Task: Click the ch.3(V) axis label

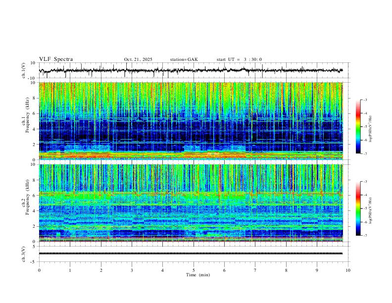Action: (x=24, y=254)
